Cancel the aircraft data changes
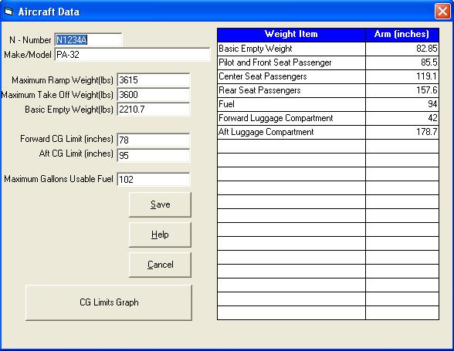Screen dimensions: 454x351 point(160,265)
